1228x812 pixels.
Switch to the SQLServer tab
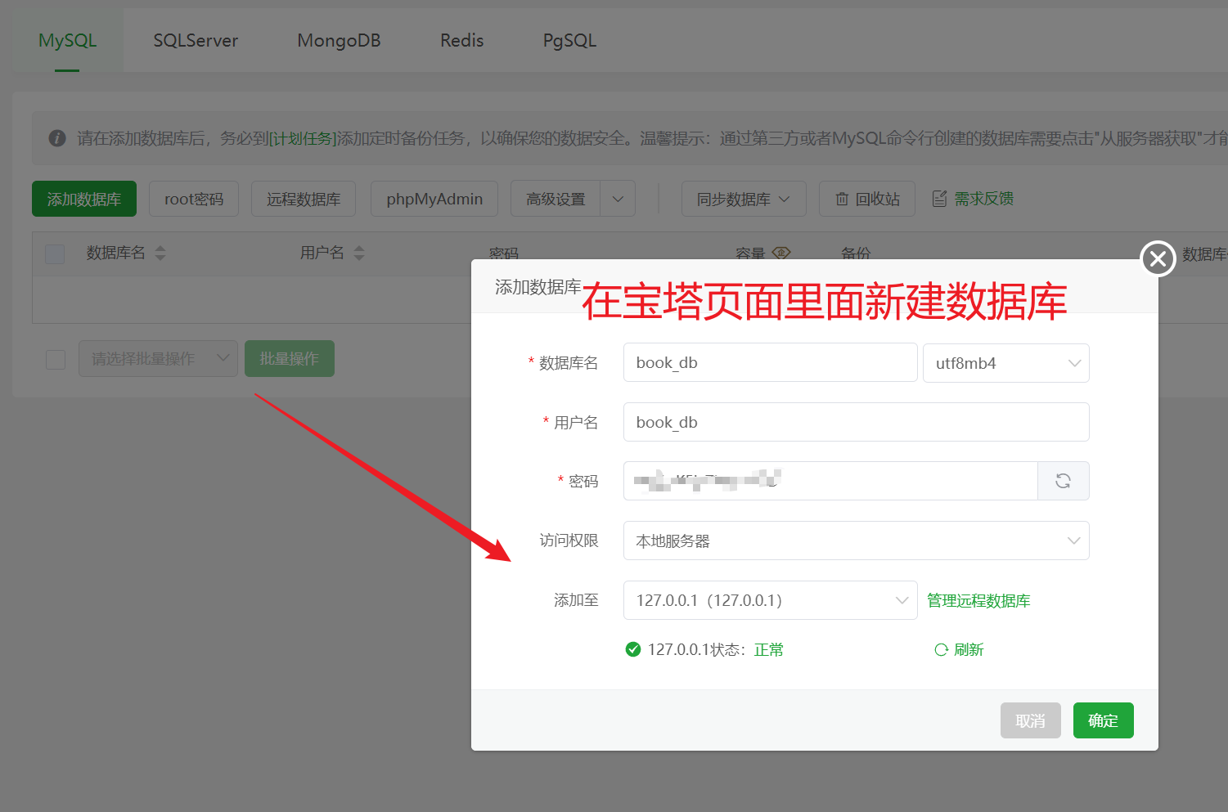[196, 40]
